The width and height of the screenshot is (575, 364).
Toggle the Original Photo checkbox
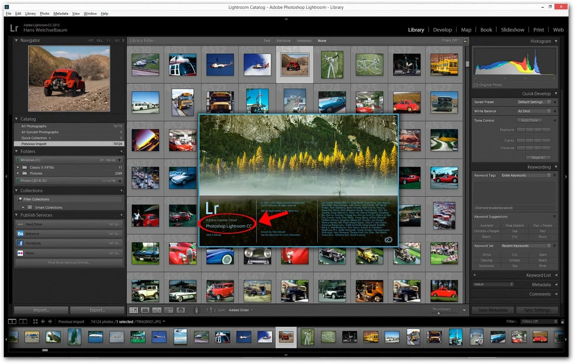point(476,85)
